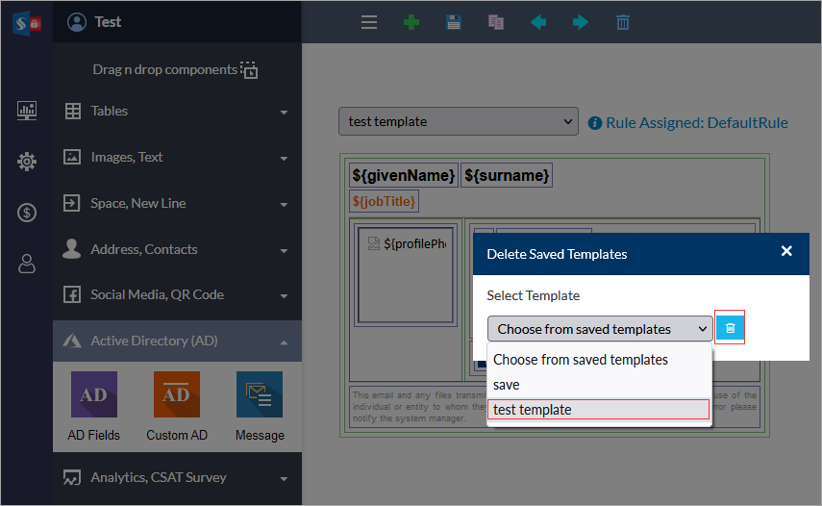Click the hamburger menu icon in top toolbar
822x506 pixels.
pyautogui.click(x=369, y=22)
